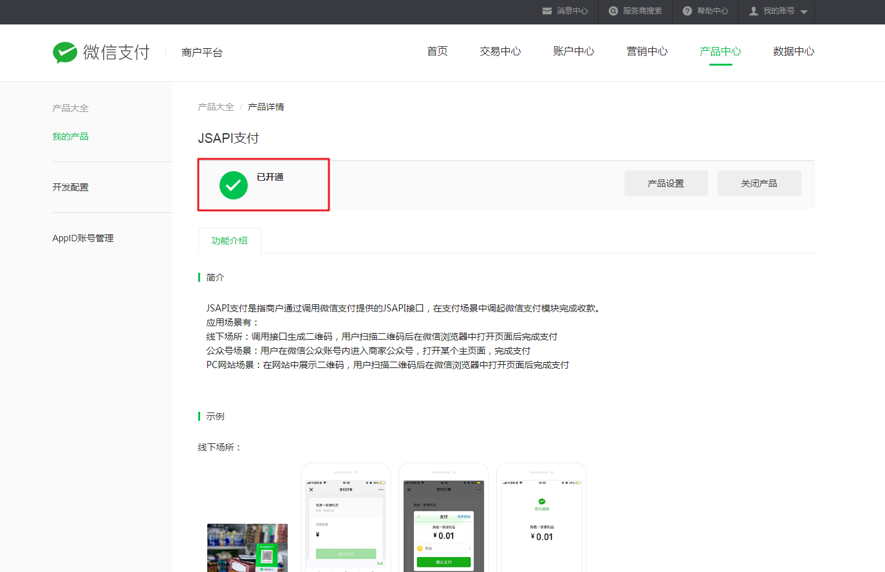This screenshot has height=572, width=885.
Task: Click the message center envelope icon
Action: [547, 11]
